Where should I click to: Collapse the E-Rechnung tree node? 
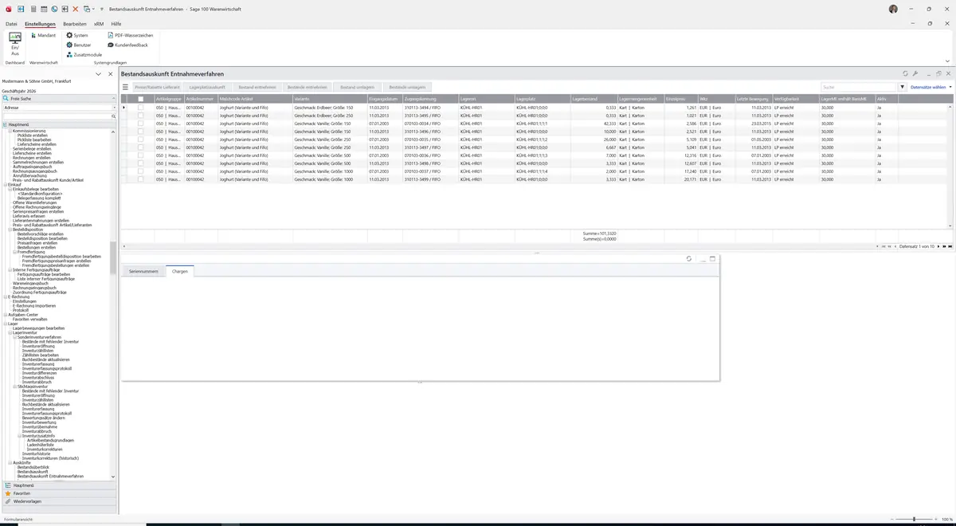[x=5, y=296]
